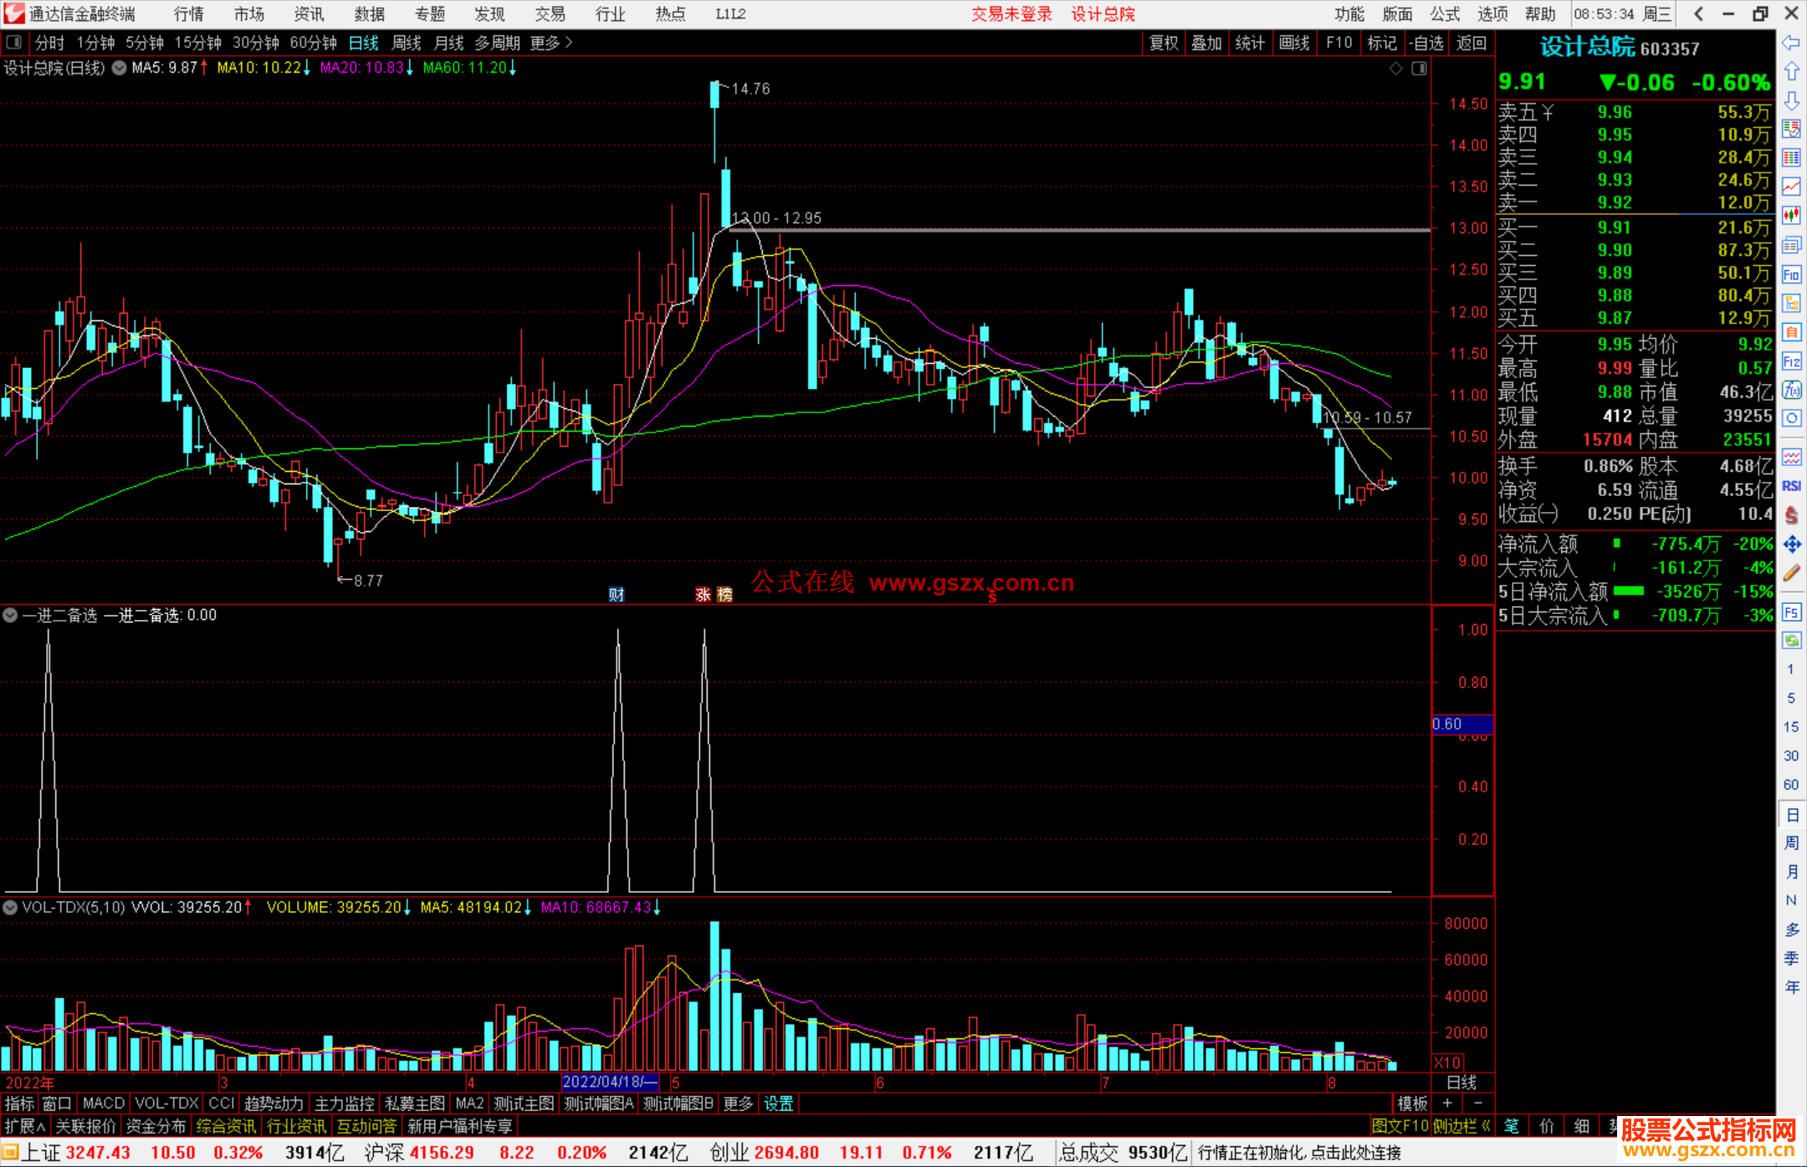Click the 财 marker below the chart

pyautogui.click(x=617, y=594)
